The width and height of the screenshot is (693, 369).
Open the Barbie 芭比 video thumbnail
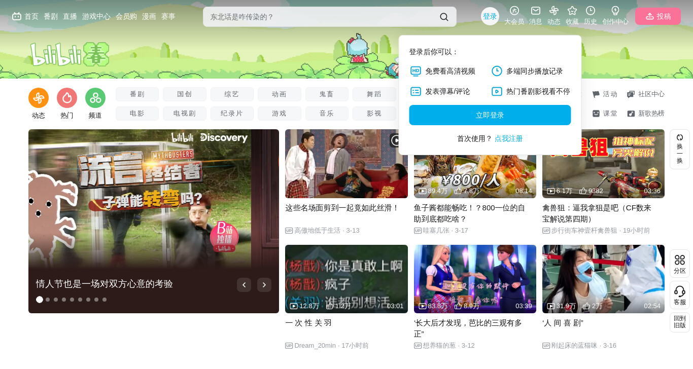[x=475, y=279]
